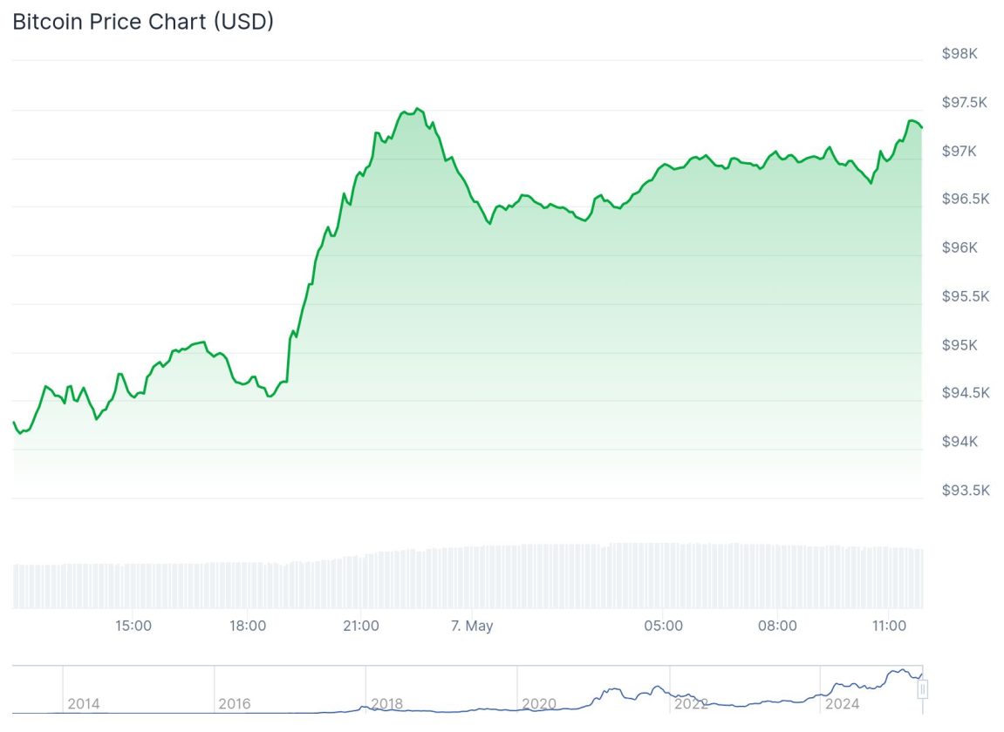
Task: Pick the 2020 marker in the navigator
Action: [x=538, y=703]
